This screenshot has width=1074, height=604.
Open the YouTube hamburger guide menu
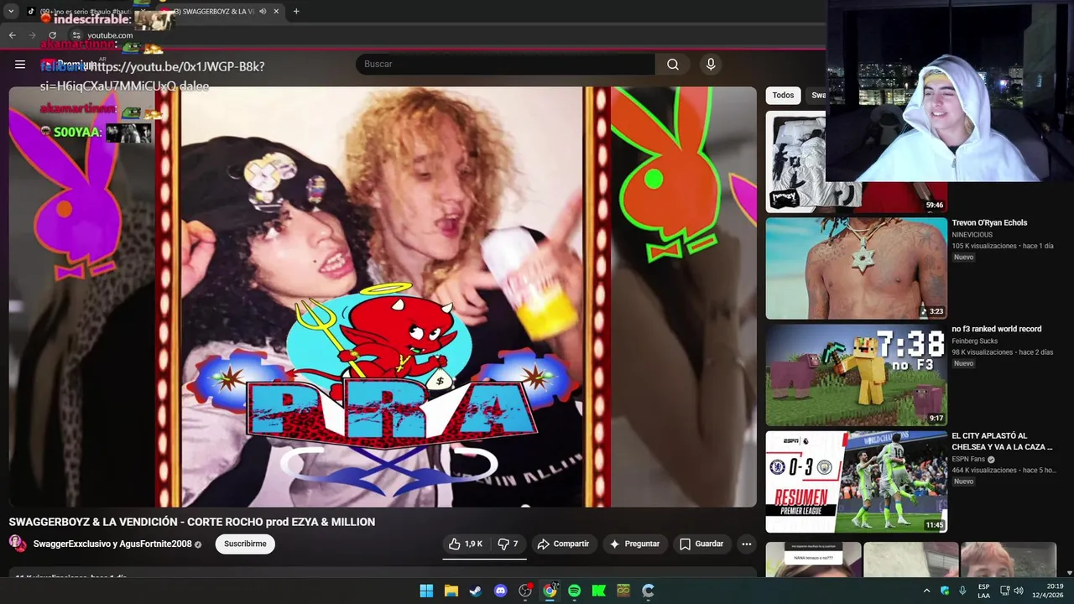(x=20, y=65)
